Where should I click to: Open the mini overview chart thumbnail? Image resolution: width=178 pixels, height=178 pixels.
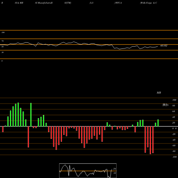point(88,171)
